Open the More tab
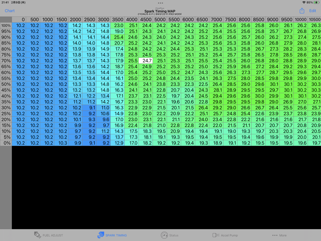This screenshot has width=321, height=241. (x=279, y=235)
